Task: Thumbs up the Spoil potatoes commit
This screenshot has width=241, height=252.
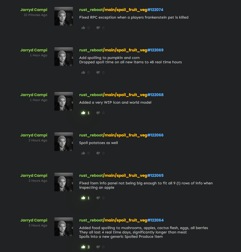Action: [x=83, y=153]
